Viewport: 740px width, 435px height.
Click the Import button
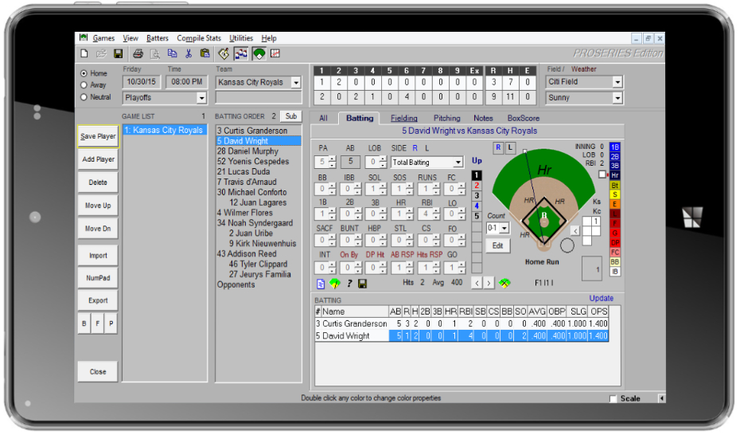[98, 256]
